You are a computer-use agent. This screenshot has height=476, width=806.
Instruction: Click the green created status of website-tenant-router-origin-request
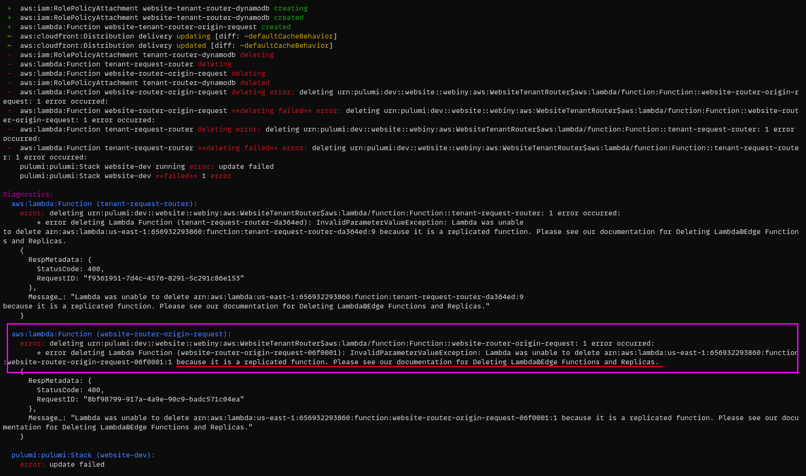[276, 27]
